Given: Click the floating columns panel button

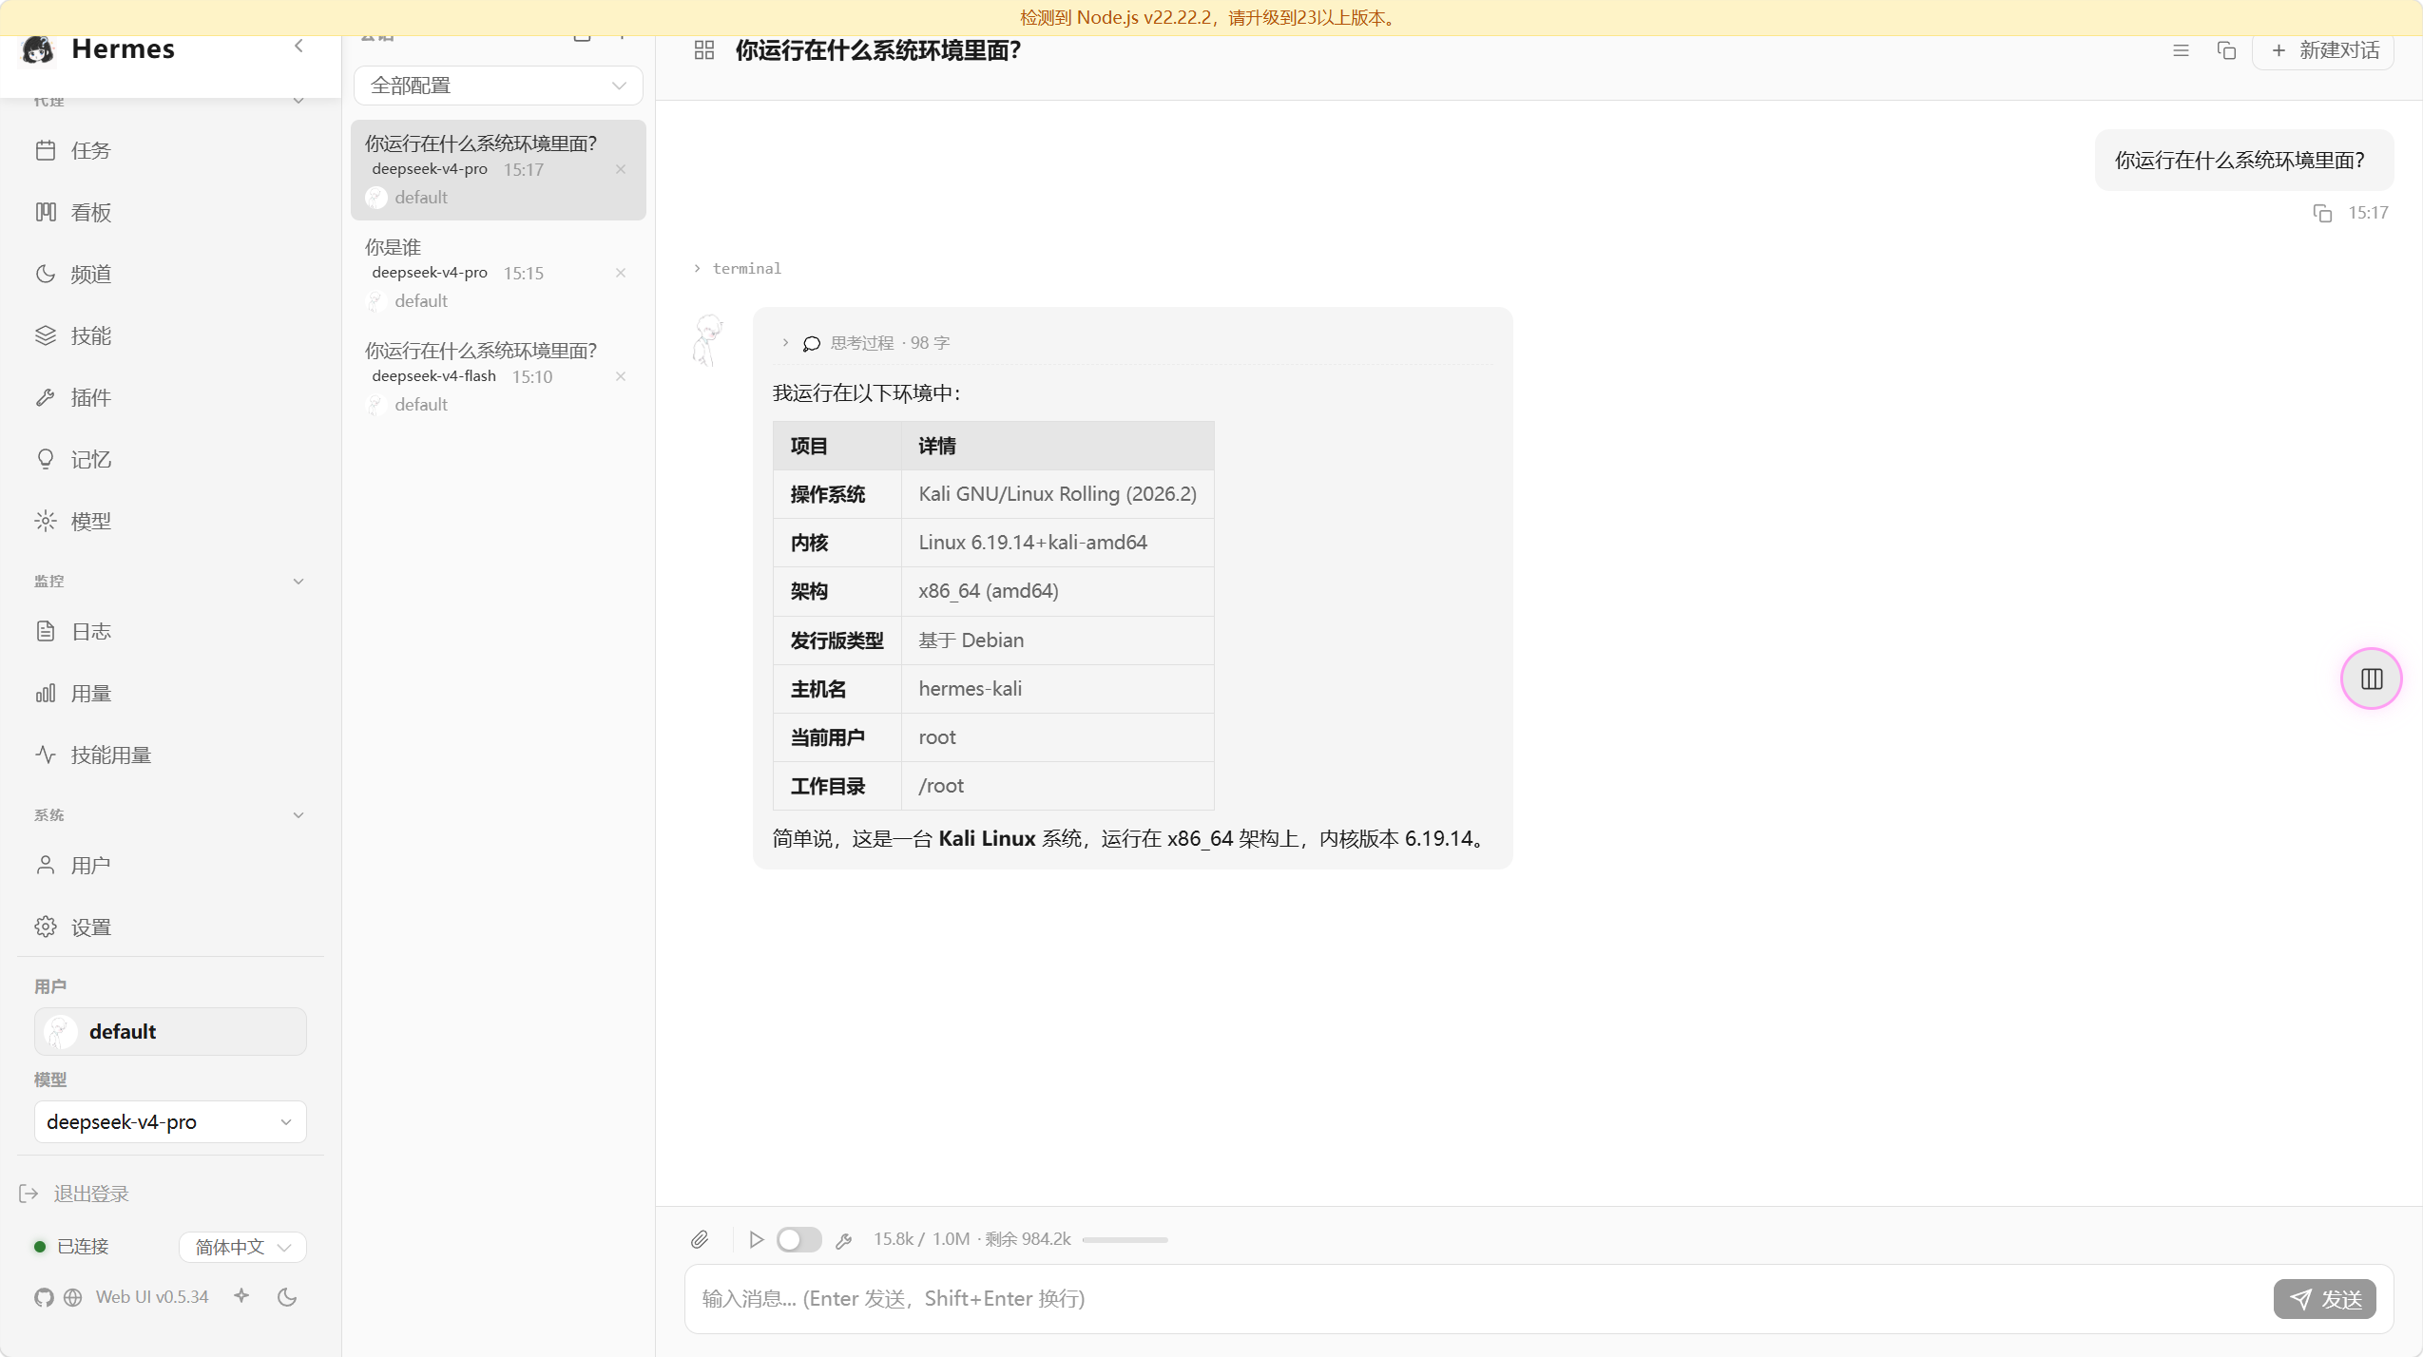Looking at the screenshot, I should point(2372,678).
